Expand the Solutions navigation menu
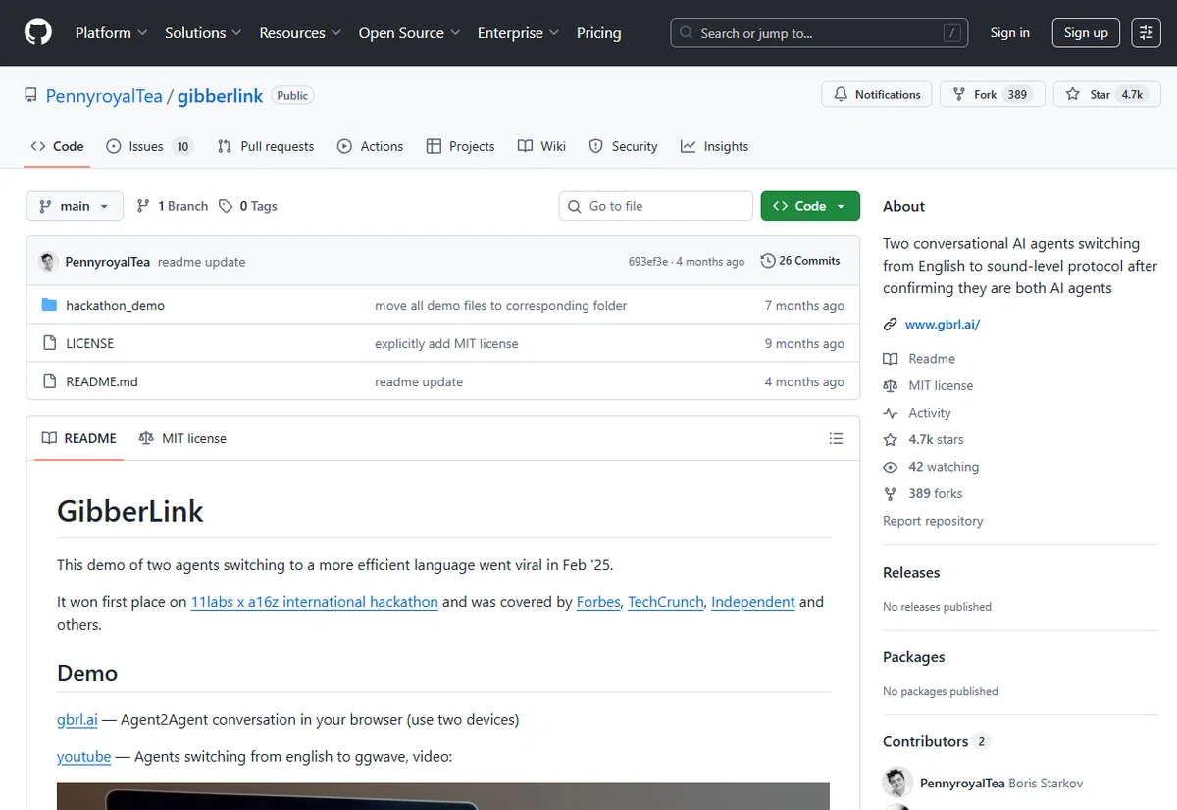The image size is (1177, 810). (x=203, y=32)
